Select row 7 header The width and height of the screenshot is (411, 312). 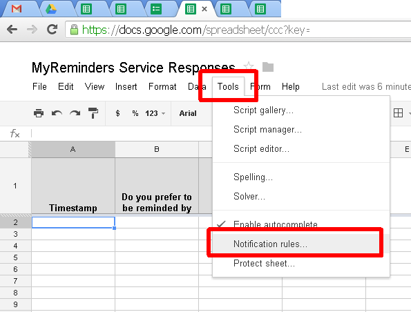click(15, 281)
